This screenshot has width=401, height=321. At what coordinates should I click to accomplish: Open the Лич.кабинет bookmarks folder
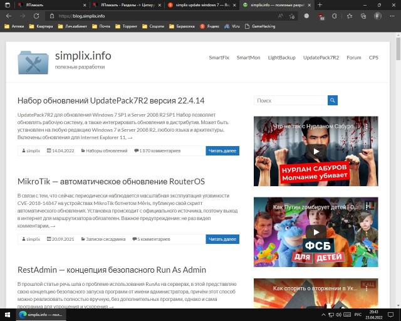pyautogui.click(x=73, y=26)
